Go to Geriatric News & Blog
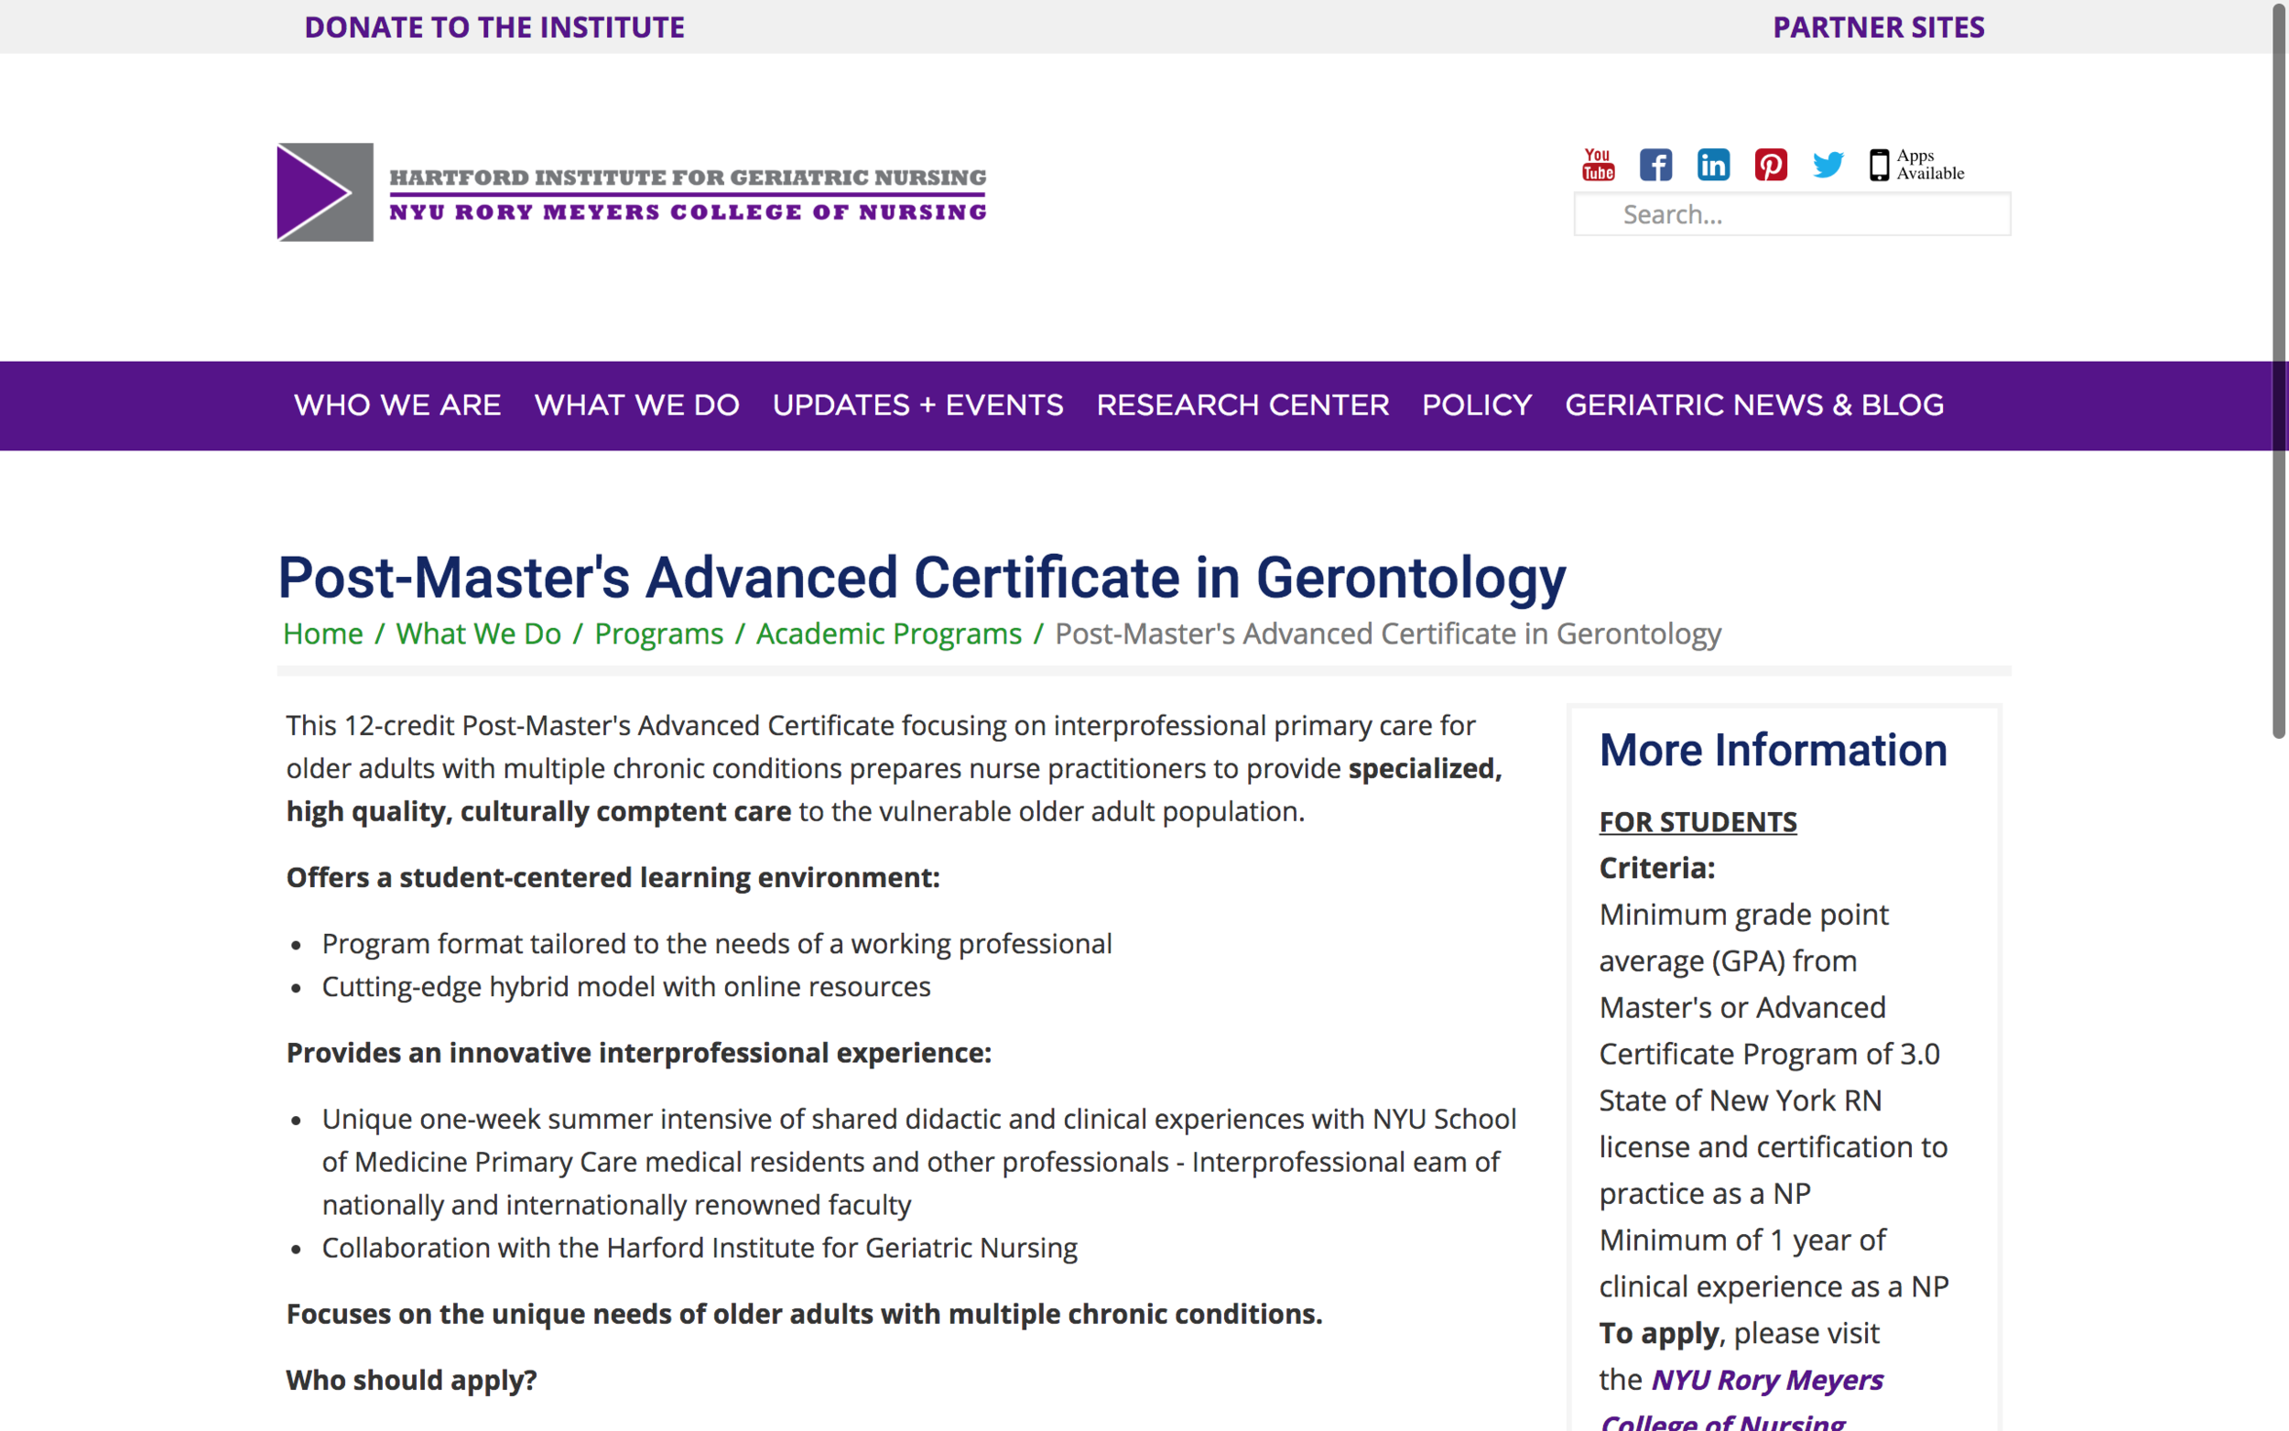This screenshot has width=2289, height=1431. (x=1753, y=405)
